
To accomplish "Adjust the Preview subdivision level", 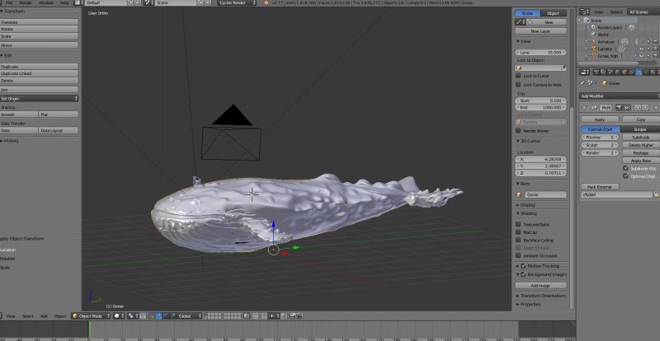I will pyautogui.click(x=600, y=137).
